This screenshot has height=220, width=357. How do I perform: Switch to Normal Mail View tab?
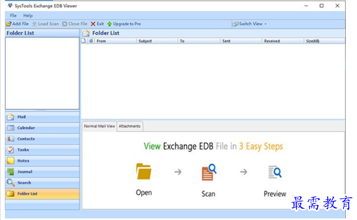tap(99, 126)
